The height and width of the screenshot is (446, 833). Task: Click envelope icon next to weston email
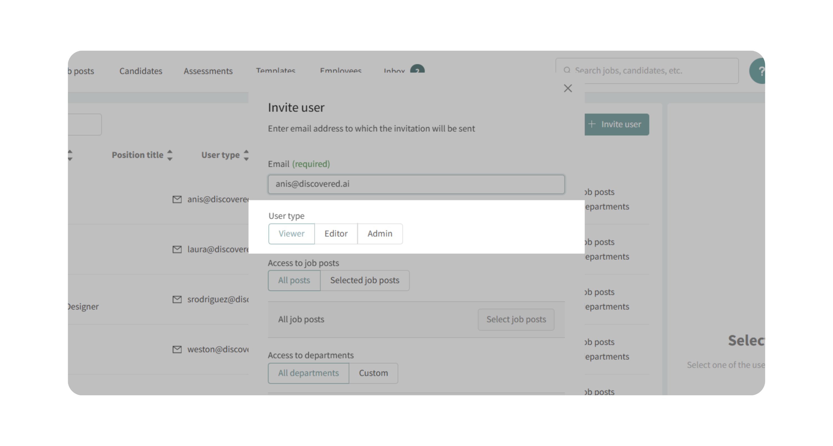(177, 350)
